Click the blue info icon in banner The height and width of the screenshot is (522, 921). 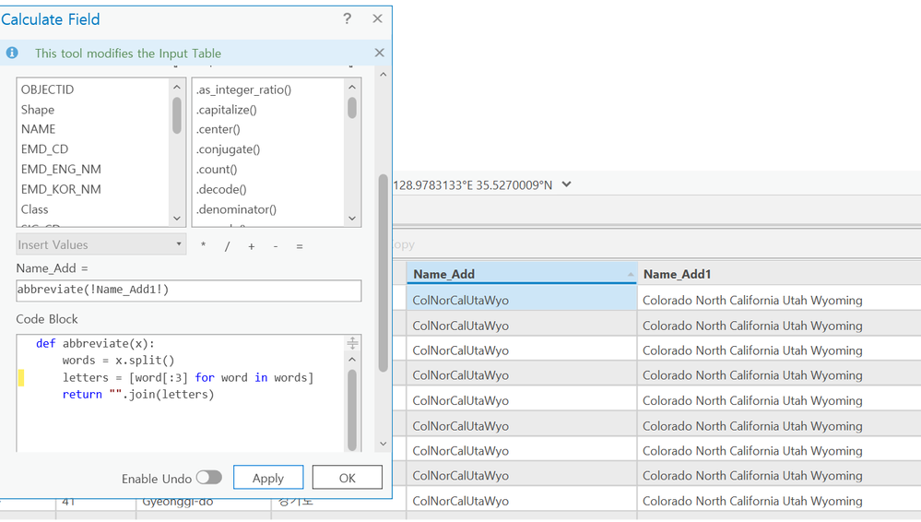click(x=12, y=53)
